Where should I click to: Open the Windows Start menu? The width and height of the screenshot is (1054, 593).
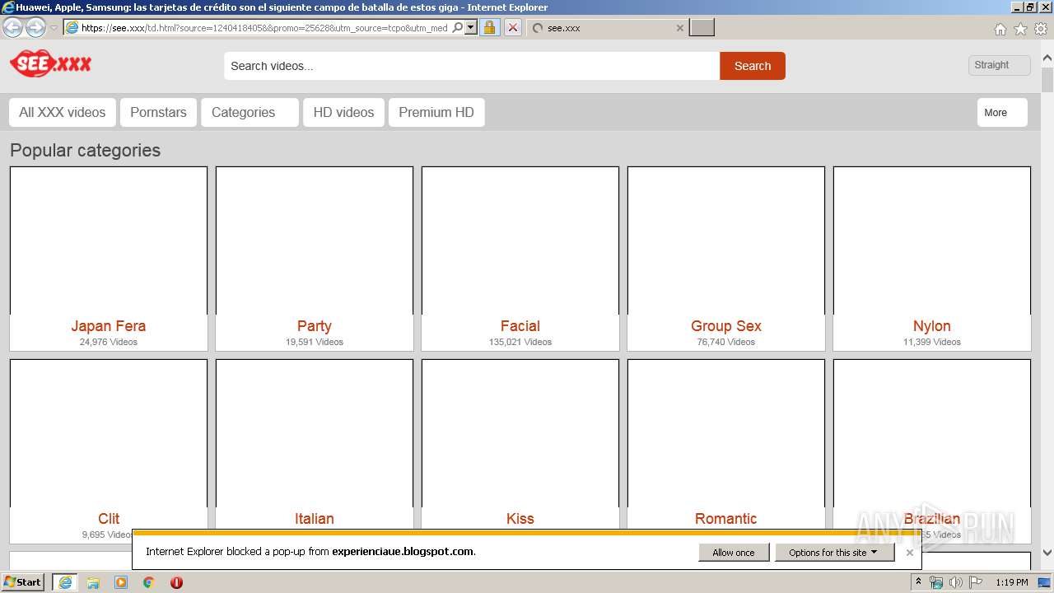click(x=22, y=581)
